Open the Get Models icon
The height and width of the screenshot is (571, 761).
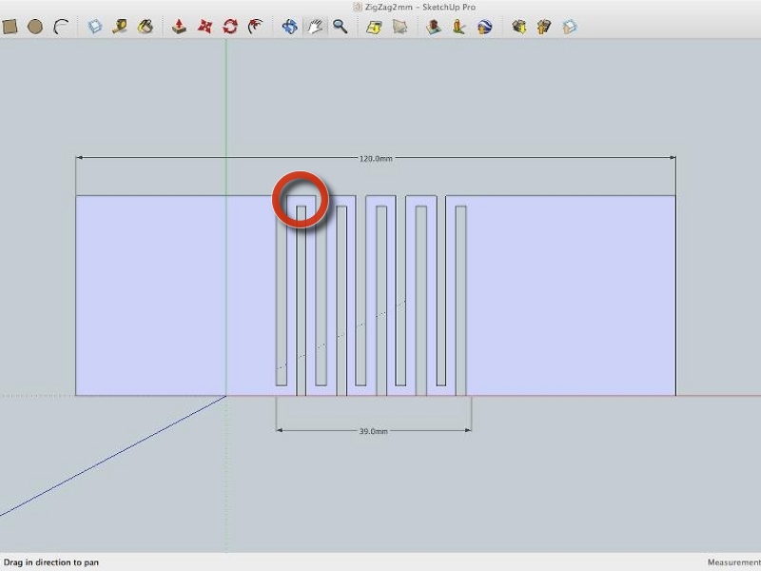click(518, 27)
